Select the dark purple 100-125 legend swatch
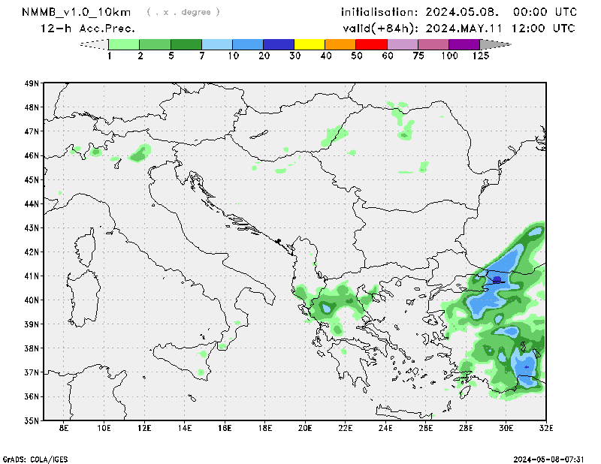Image resolution: width=601 pixels, height=464 pixels. click(x=464, y=44)
